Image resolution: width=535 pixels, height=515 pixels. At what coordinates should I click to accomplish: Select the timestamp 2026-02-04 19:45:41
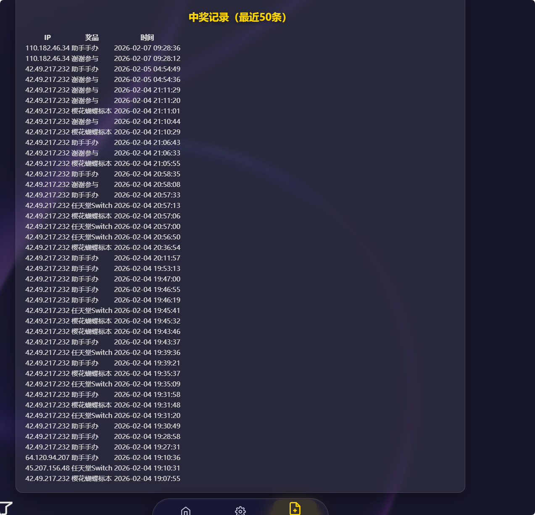[147, 310]
